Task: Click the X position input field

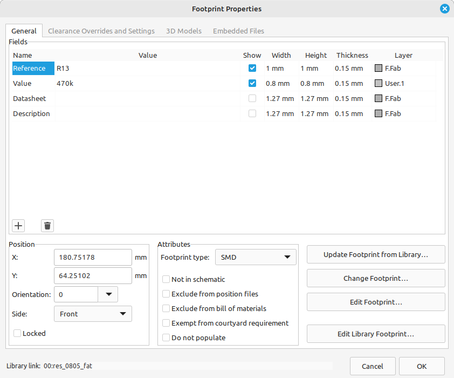Action: point(93,257)
